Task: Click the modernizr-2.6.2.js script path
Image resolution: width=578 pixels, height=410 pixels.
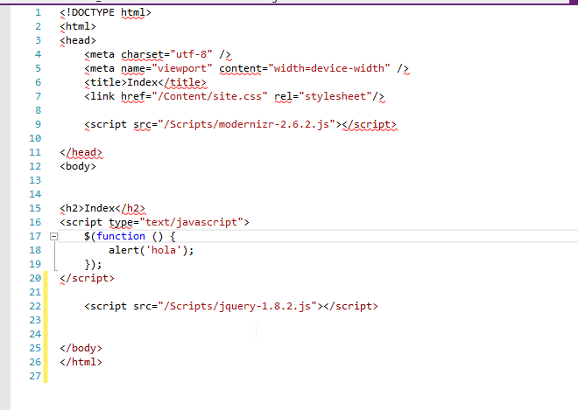Action: (246, 124)
